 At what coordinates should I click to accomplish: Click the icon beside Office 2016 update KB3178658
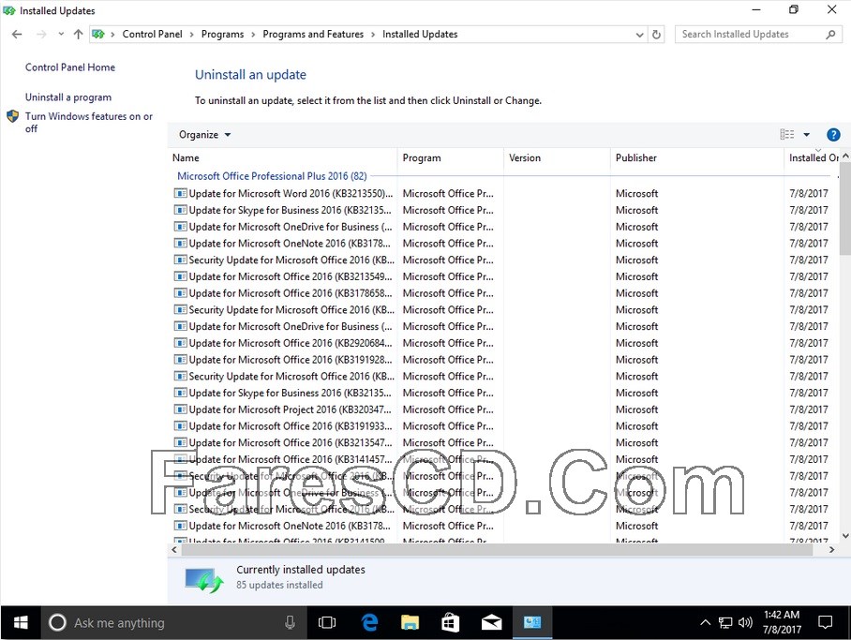tap(180, 293)
